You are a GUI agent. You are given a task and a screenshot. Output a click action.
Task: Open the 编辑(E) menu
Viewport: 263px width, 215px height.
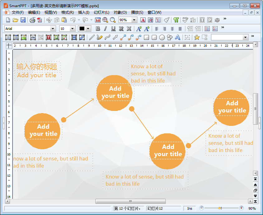point(34,12)
